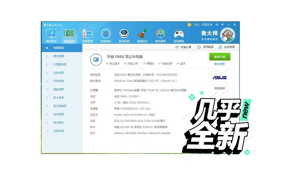Click the 2 GB DDR2 800MHz memory value

(132, 102)
